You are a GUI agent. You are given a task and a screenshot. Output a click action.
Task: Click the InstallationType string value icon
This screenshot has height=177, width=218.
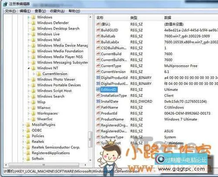click(x=98, y=95)
